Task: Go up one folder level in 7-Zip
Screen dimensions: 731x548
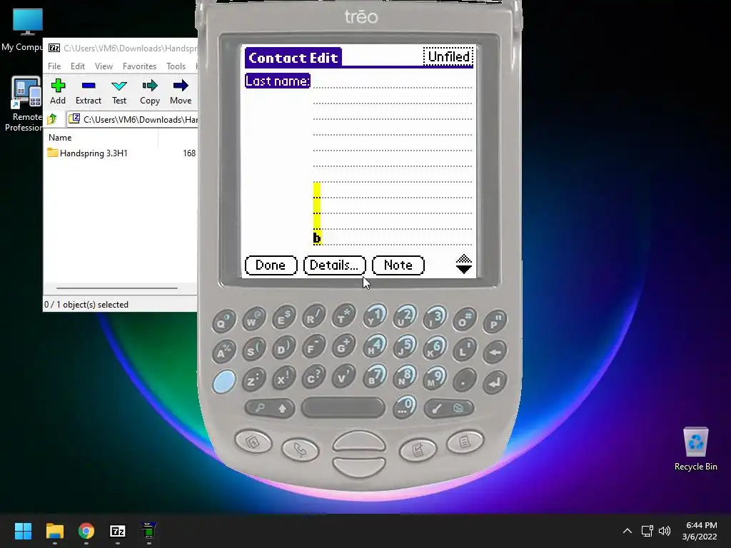Action: pyautogui.click(x=52, y=119)
